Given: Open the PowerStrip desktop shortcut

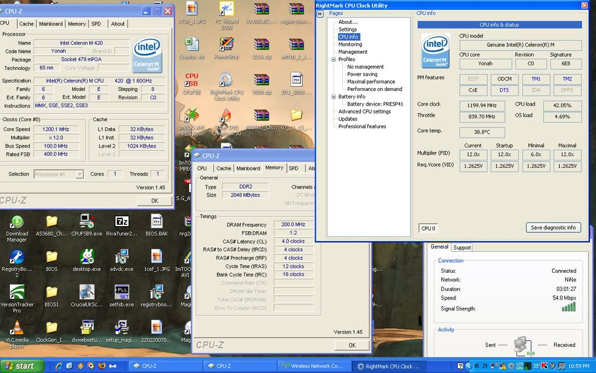Looking at the screenshot, I should tap(226, 48).
